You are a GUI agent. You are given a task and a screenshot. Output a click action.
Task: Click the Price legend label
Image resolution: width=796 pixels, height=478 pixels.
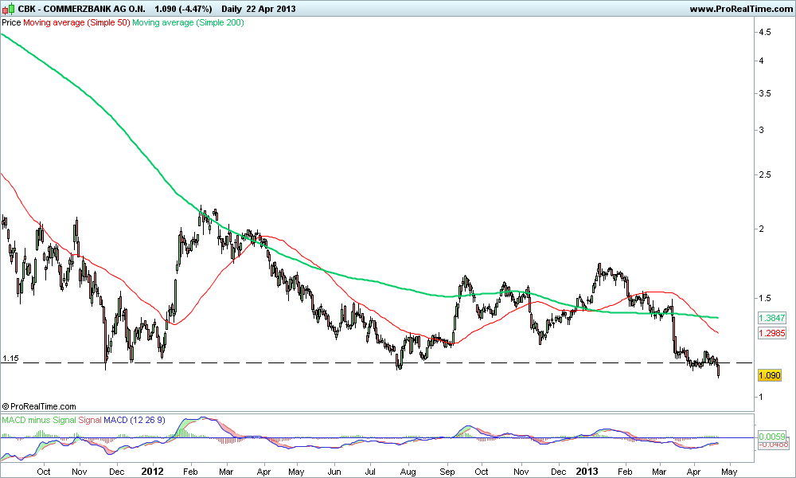(x=11, y=22)
